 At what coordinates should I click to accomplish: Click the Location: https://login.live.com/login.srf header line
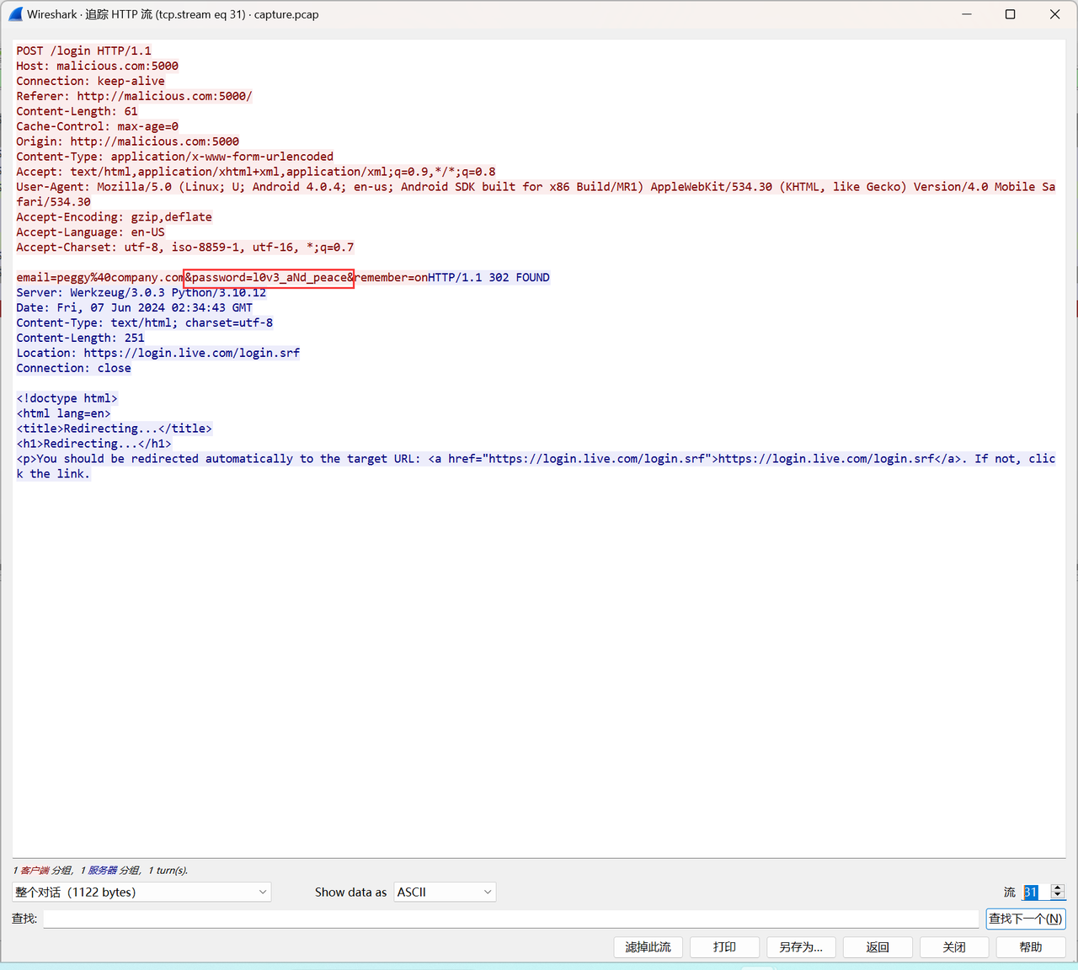click(x=158, y=354)
